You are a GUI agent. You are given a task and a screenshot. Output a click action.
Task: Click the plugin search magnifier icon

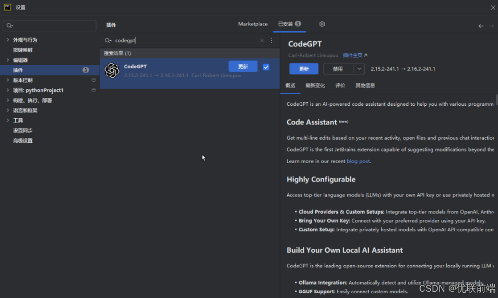(108, 41)
